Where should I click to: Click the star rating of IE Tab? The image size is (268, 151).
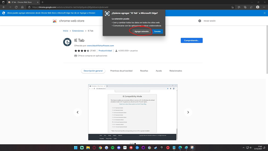(x=82, y=51)
